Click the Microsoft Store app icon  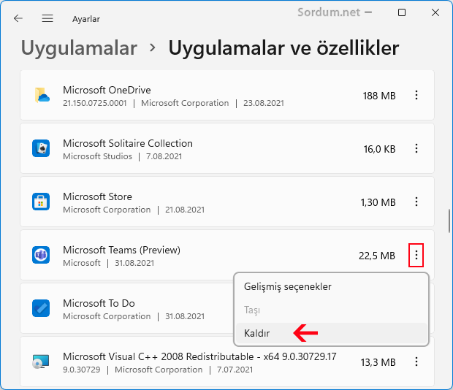click(x=41, y=202)
